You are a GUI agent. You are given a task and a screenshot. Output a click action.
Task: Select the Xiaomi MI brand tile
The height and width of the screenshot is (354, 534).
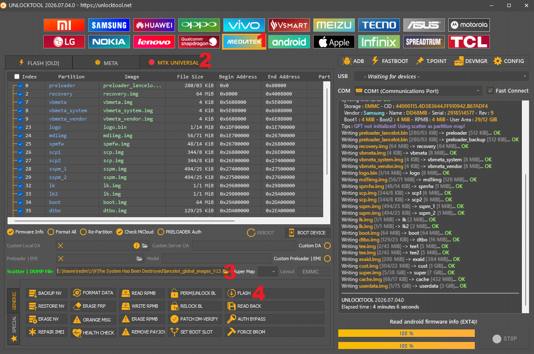click(64, 25)
